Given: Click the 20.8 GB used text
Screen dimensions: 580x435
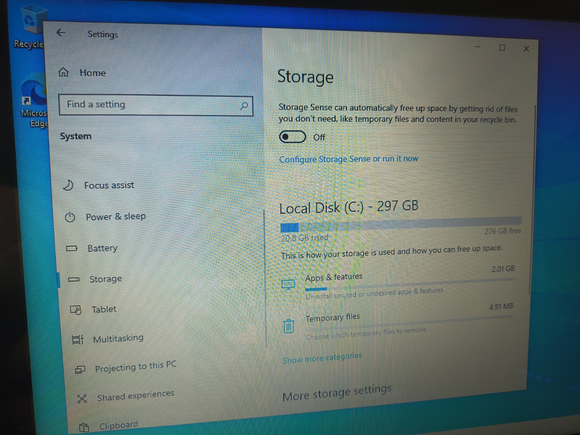Looking at the screenshot, I should (x=304, y=238).
